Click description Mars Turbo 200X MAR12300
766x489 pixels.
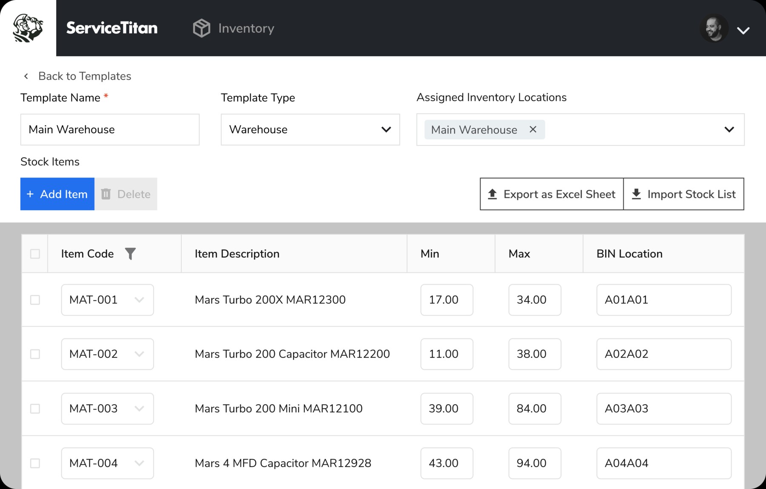coord(270,300)
